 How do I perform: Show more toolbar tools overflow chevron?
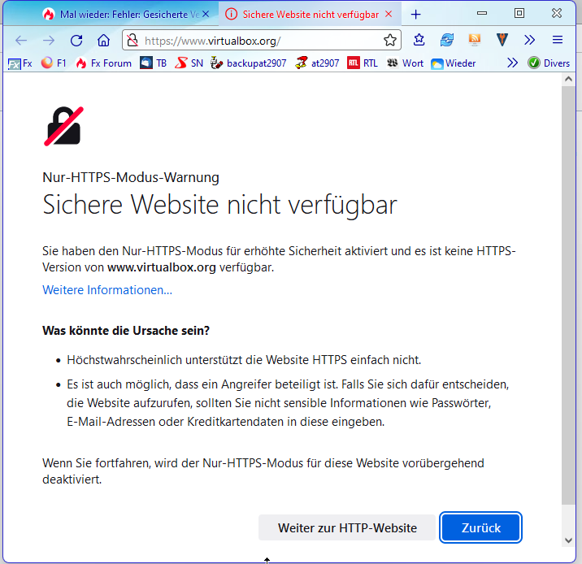[530, 40]
